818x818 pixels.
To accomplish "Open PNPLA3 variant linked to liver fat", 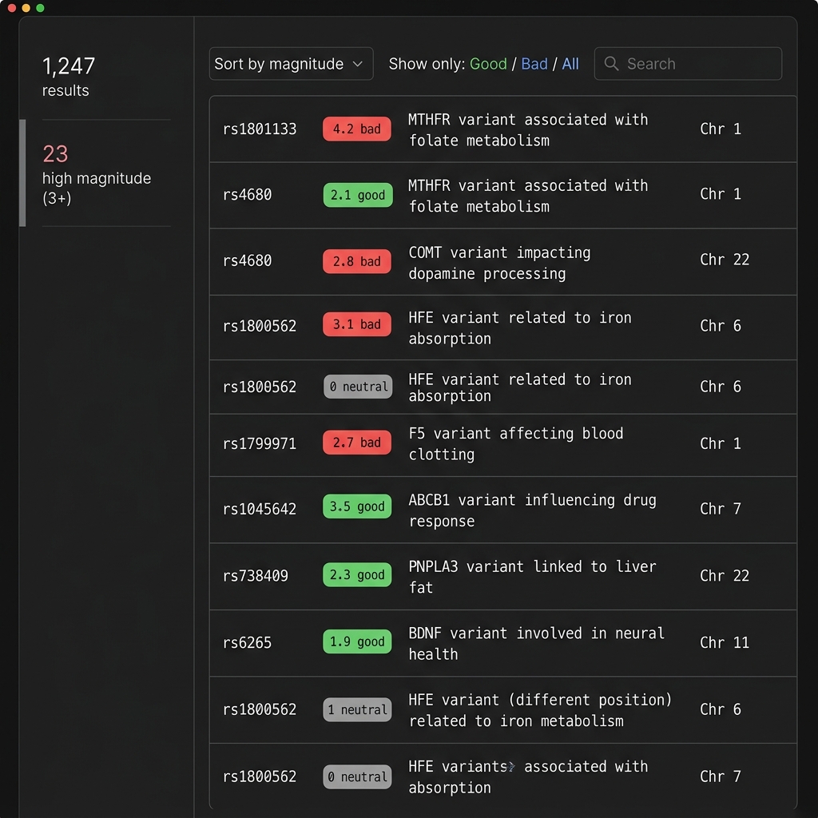I will [532, 577].
